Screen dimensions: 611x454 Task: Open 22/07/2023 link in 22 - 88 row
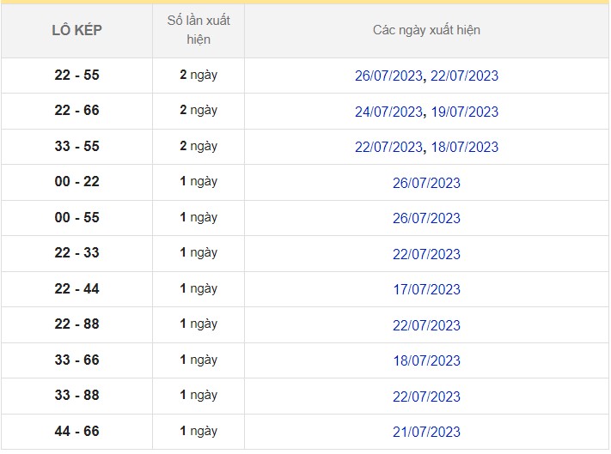pyautogui.click(x=426, y=325)
